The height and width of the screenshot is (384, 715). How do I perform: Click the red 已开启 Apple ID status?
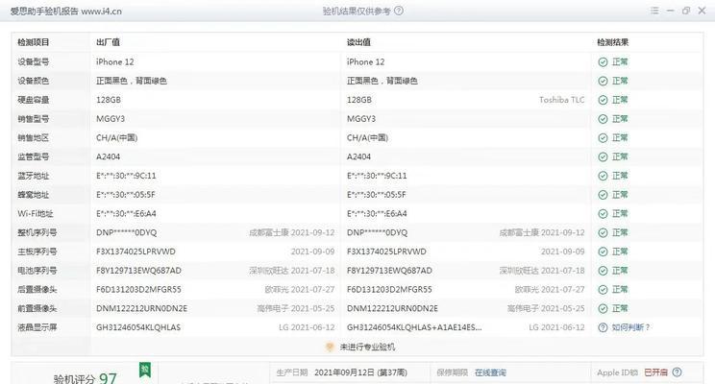(655, 372)
